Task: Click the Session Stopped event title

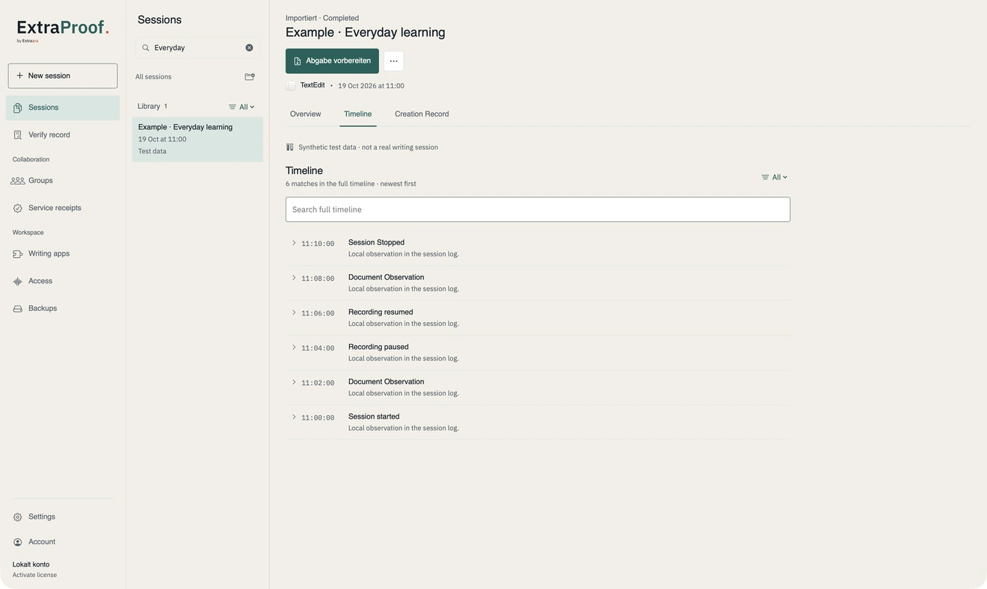Action: (x=376, y=243)
